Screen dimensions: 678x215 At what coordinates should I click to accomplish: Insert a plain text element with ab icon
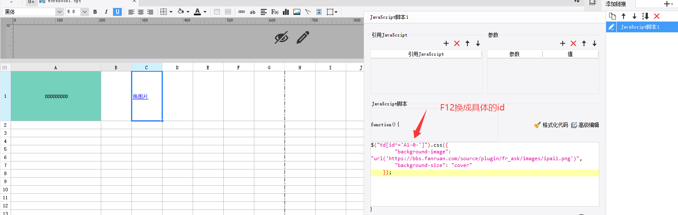[253, 12]
